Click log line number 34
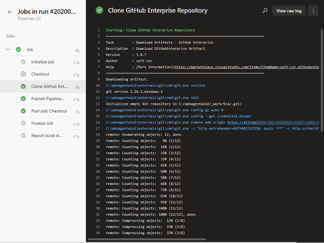 (98, 233)
